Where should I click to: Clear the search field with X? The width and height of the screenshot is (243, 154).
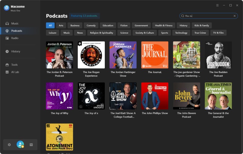[234, 16]
